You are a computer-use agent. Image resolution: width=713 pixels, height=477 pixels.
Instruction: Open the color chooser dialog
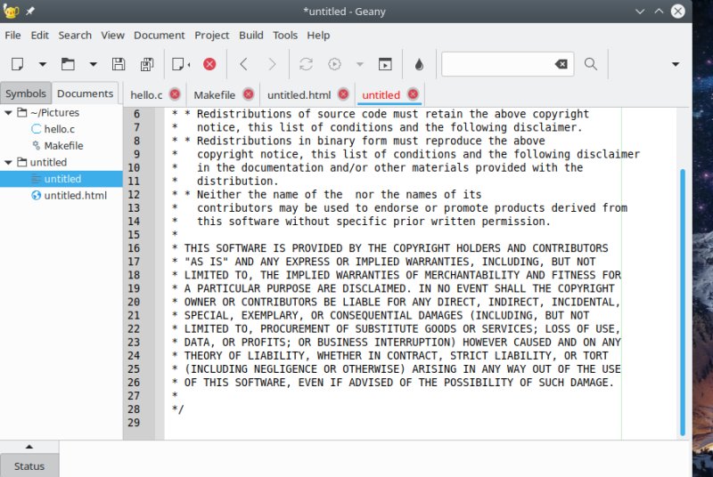point(419,64)
